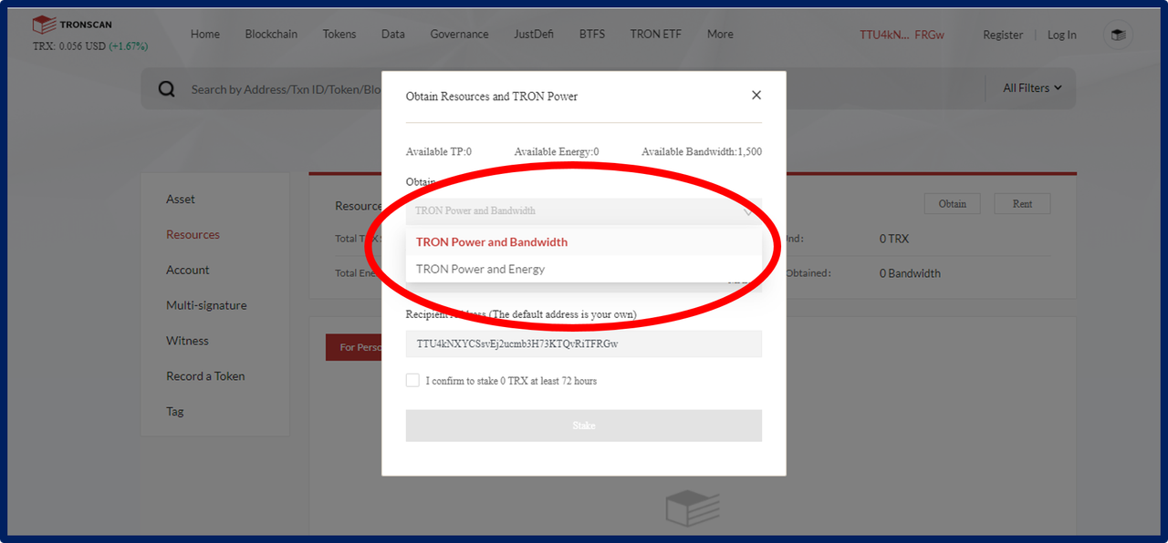
Task: Open the TRON ETF menu item
Action: click(655, 34)
